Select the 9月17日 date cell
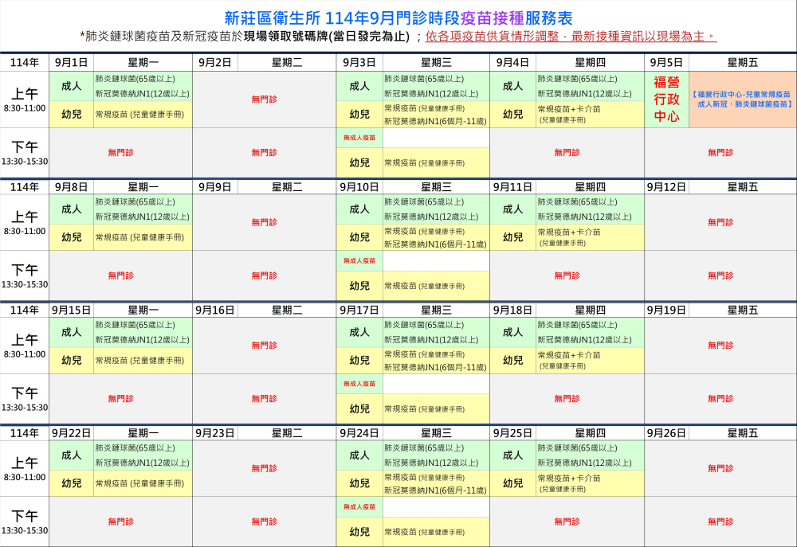Viewport: 797px width, 547px height. coord(359,310)
